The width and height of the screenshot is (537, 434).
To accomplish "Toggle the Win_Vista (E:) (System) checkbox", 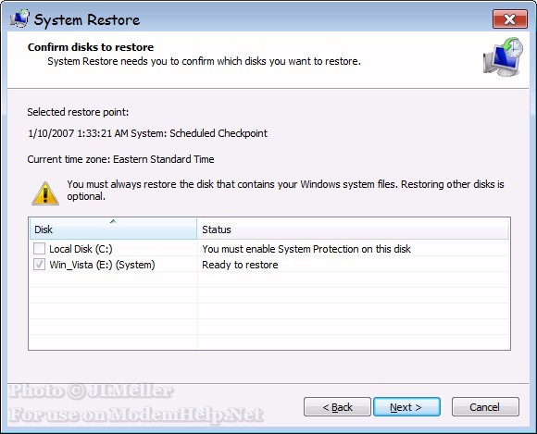I will 40,265.
